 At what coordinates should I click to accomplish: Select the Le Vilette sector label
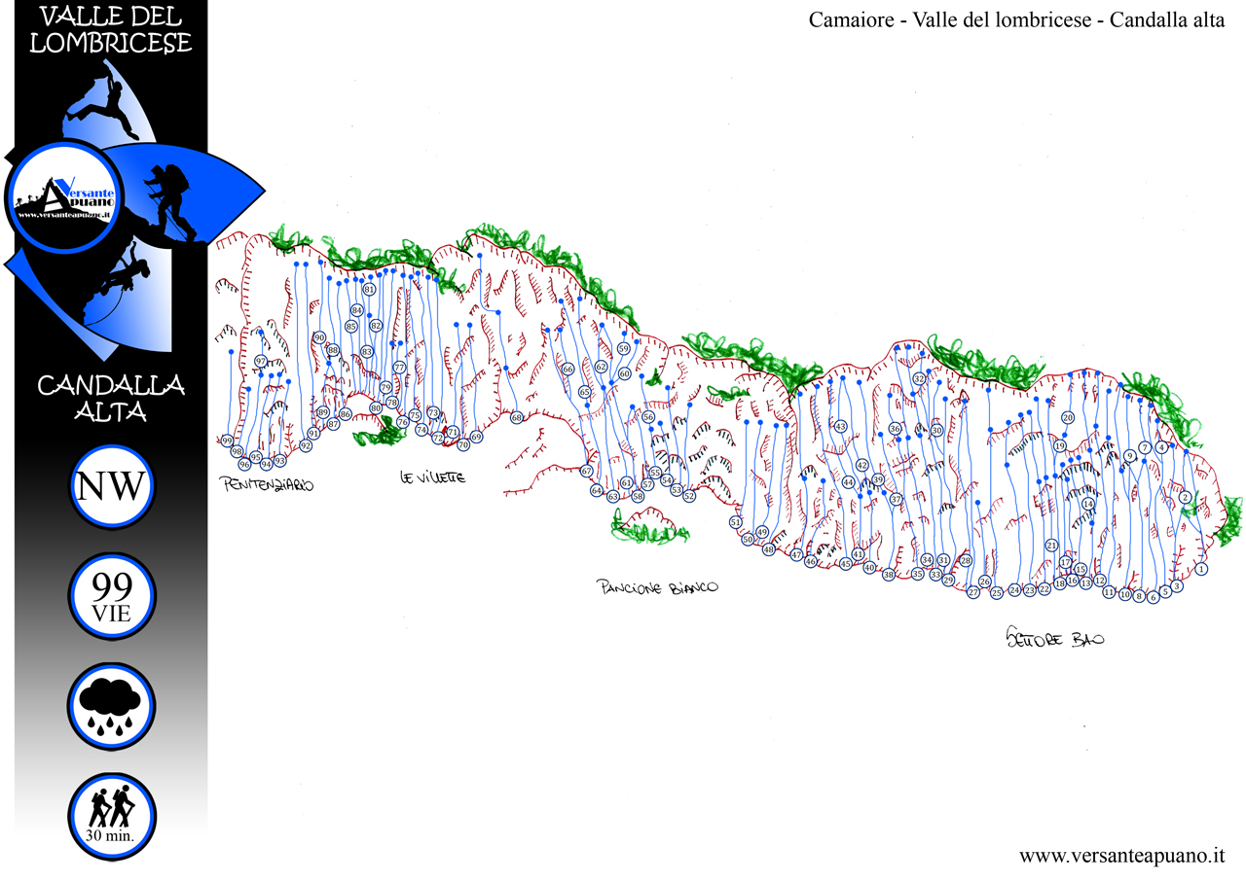coord(432,477)
